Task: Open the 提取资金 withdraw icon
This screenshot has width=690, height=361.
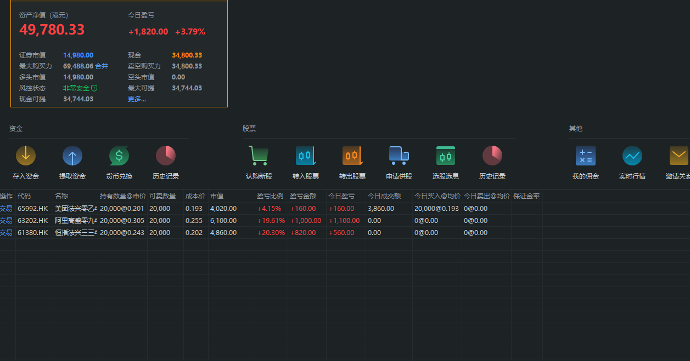Action: pyautogui.click(x=72, y=156)
